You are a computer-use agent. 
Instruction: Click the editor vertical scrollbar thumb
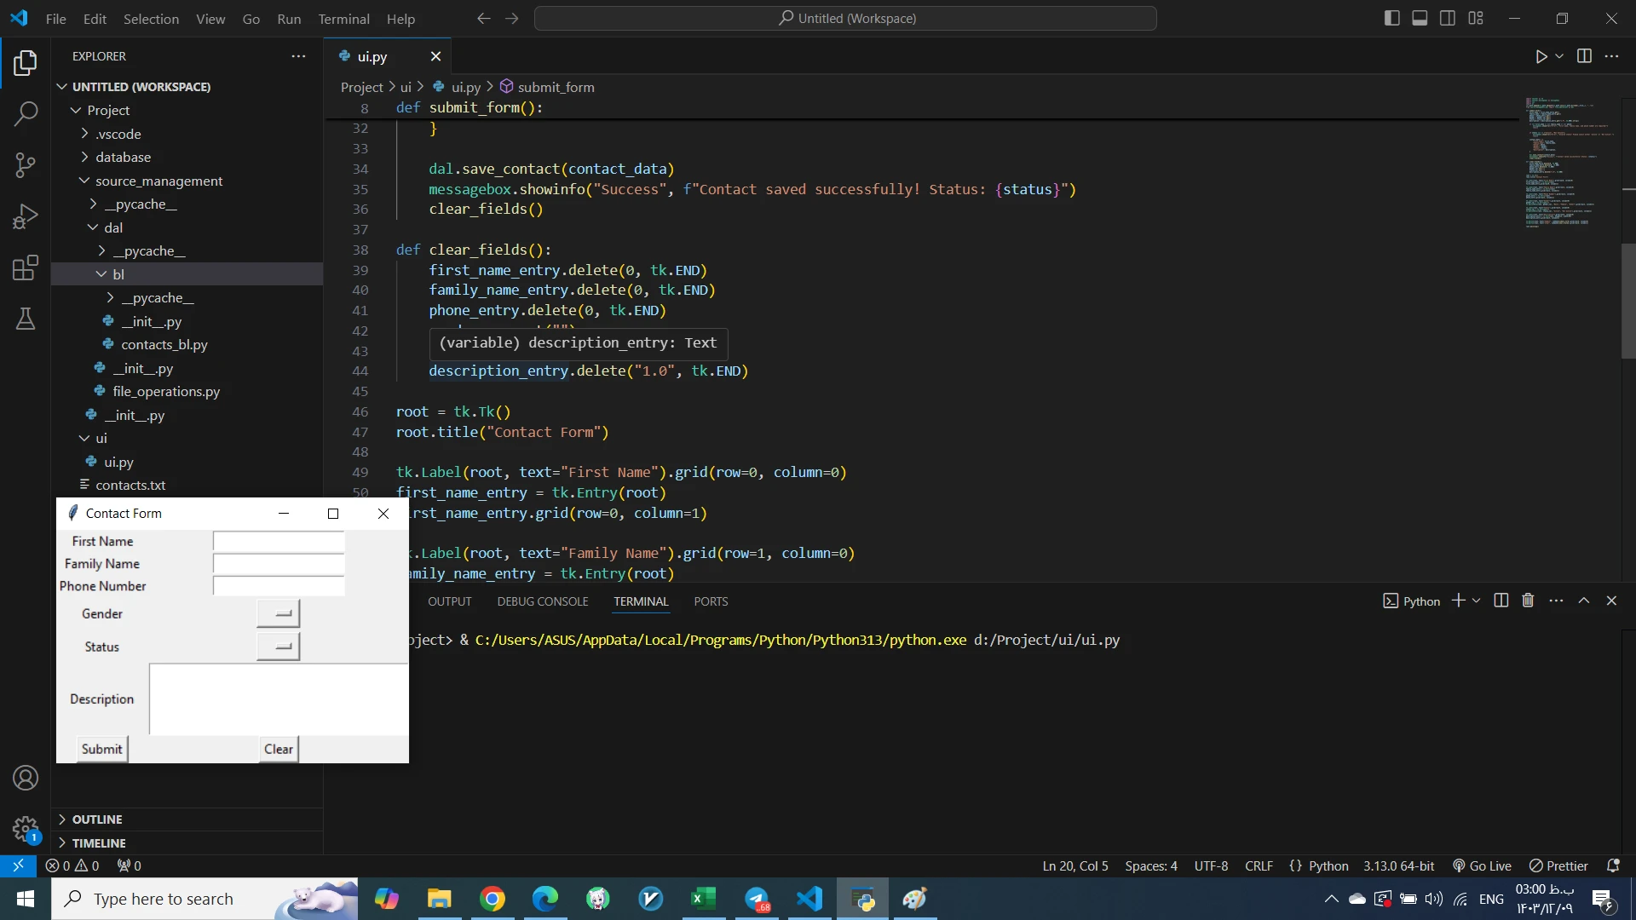click(1628, 300)
